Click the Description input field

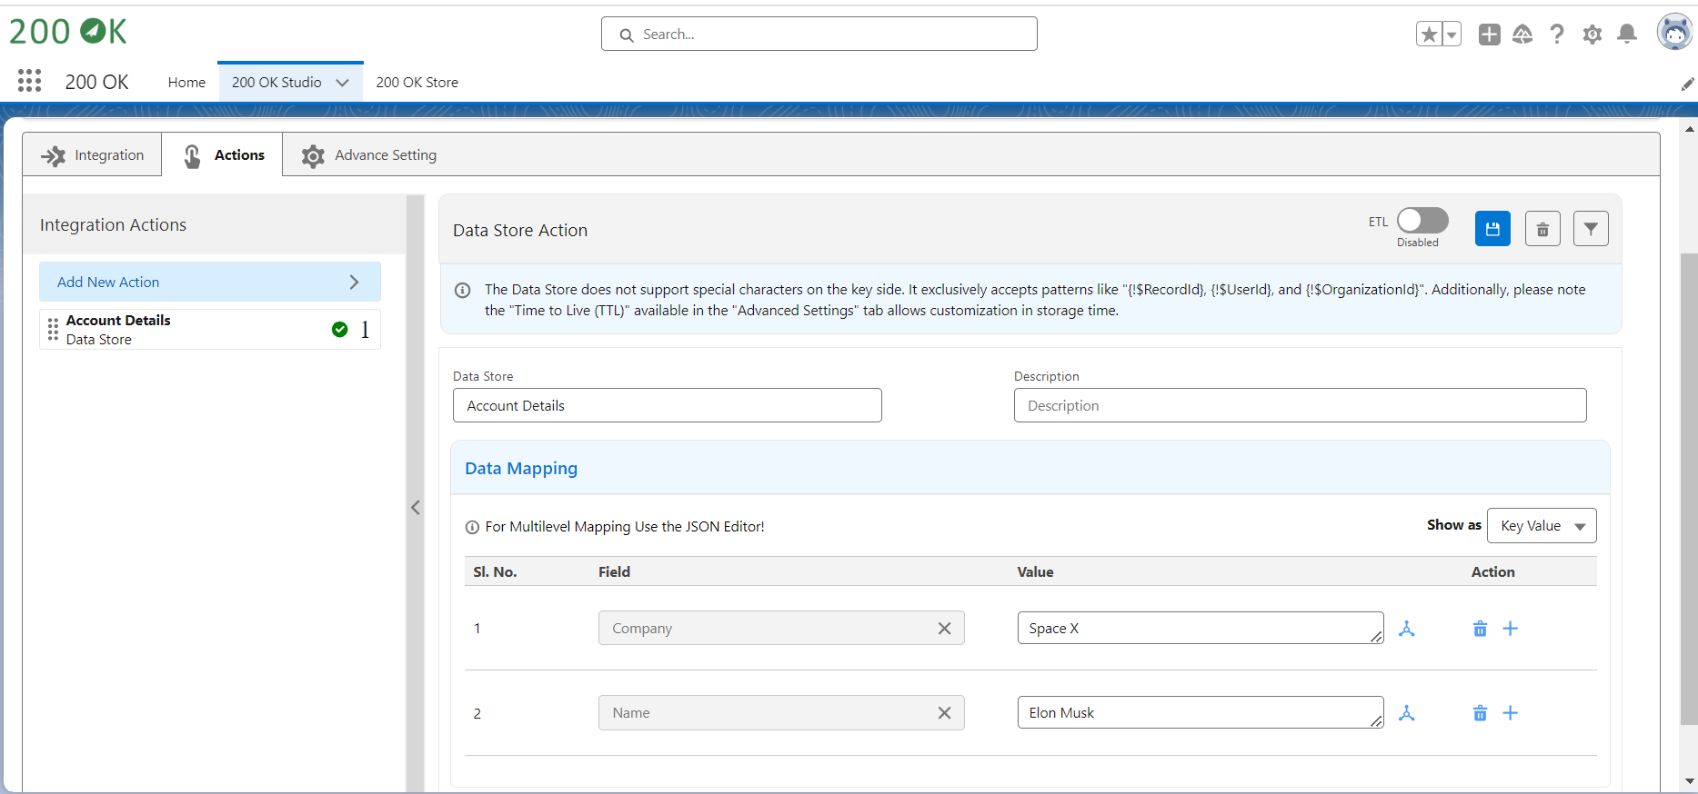[x=1299, y=406]
